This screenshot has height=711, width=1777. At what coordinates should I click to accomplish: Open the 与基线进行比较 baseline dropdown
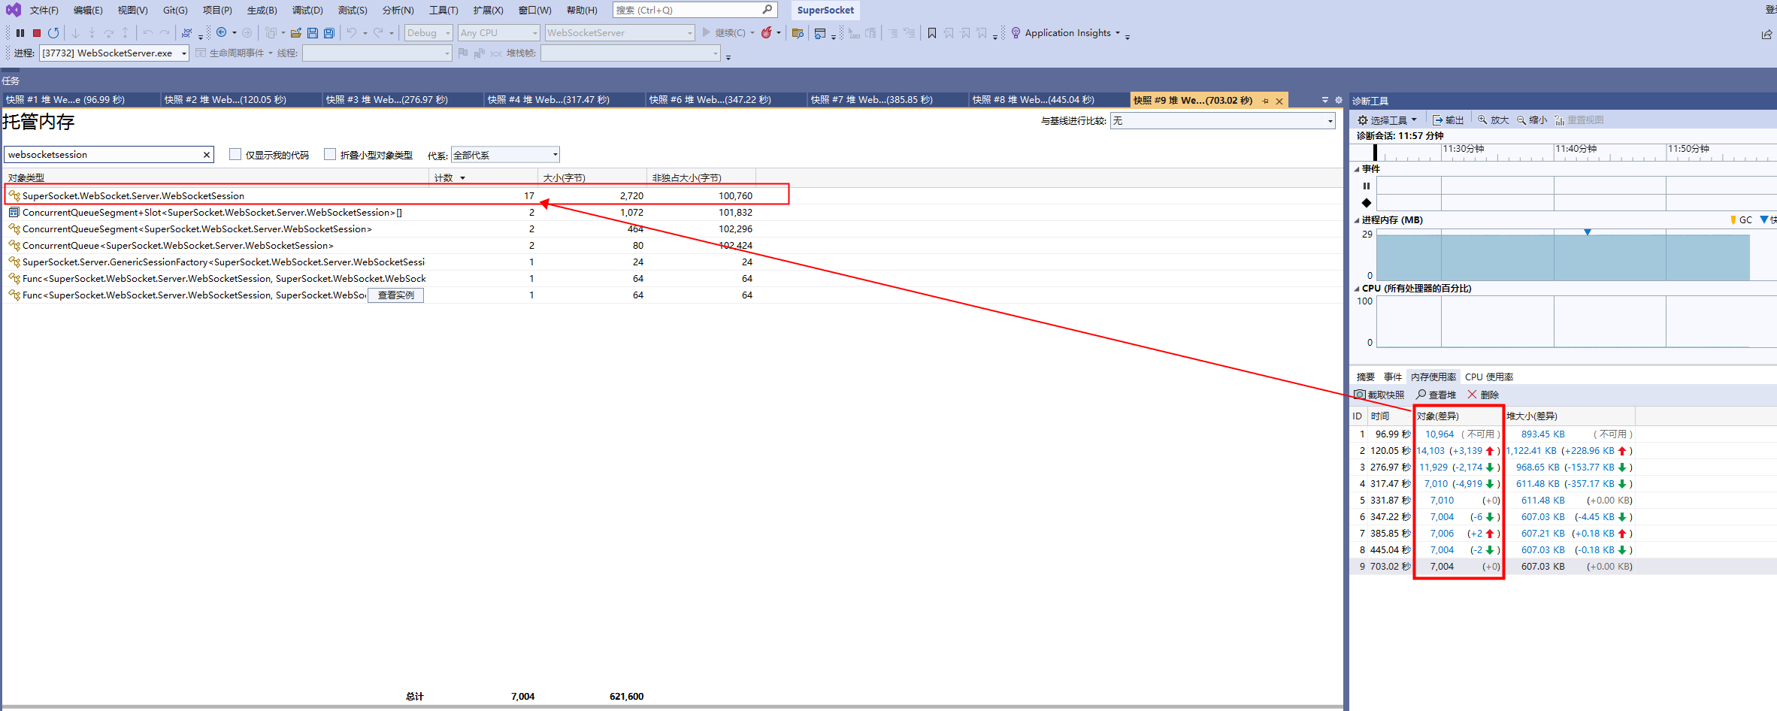tap(1223, 121)
